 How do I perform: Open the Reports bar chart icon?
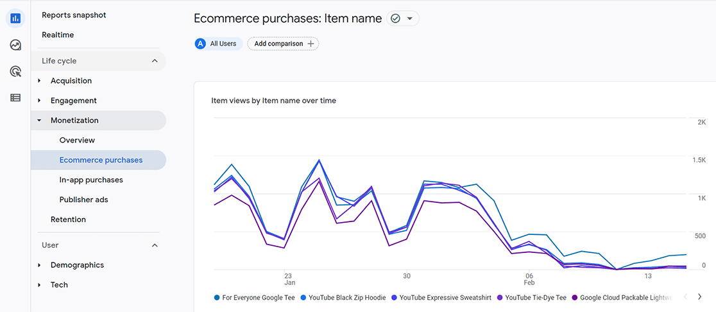(x=15, y=19)
